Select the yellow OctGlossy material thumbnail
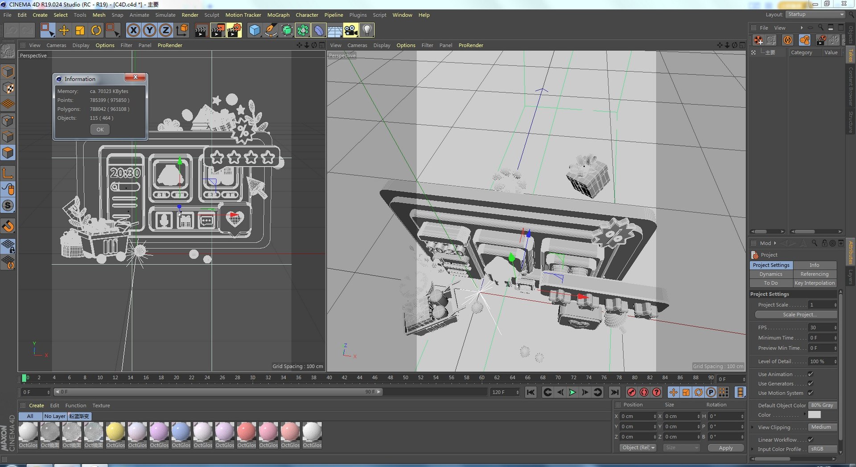This screenshot has height=467, width=856. tap(115, 432)
